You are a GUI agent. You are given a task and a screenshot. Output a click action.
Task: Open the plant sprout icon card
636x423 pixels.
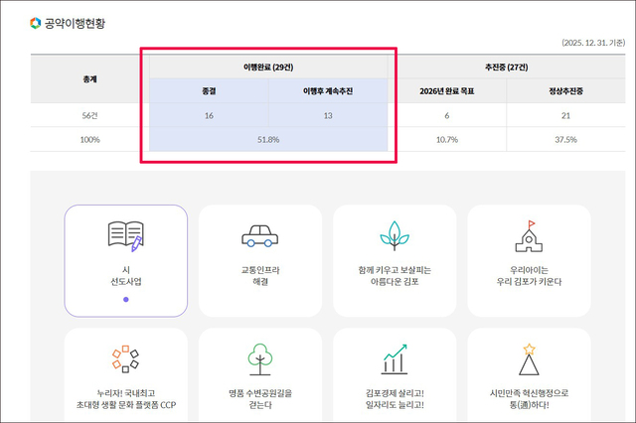click(394, 235)
